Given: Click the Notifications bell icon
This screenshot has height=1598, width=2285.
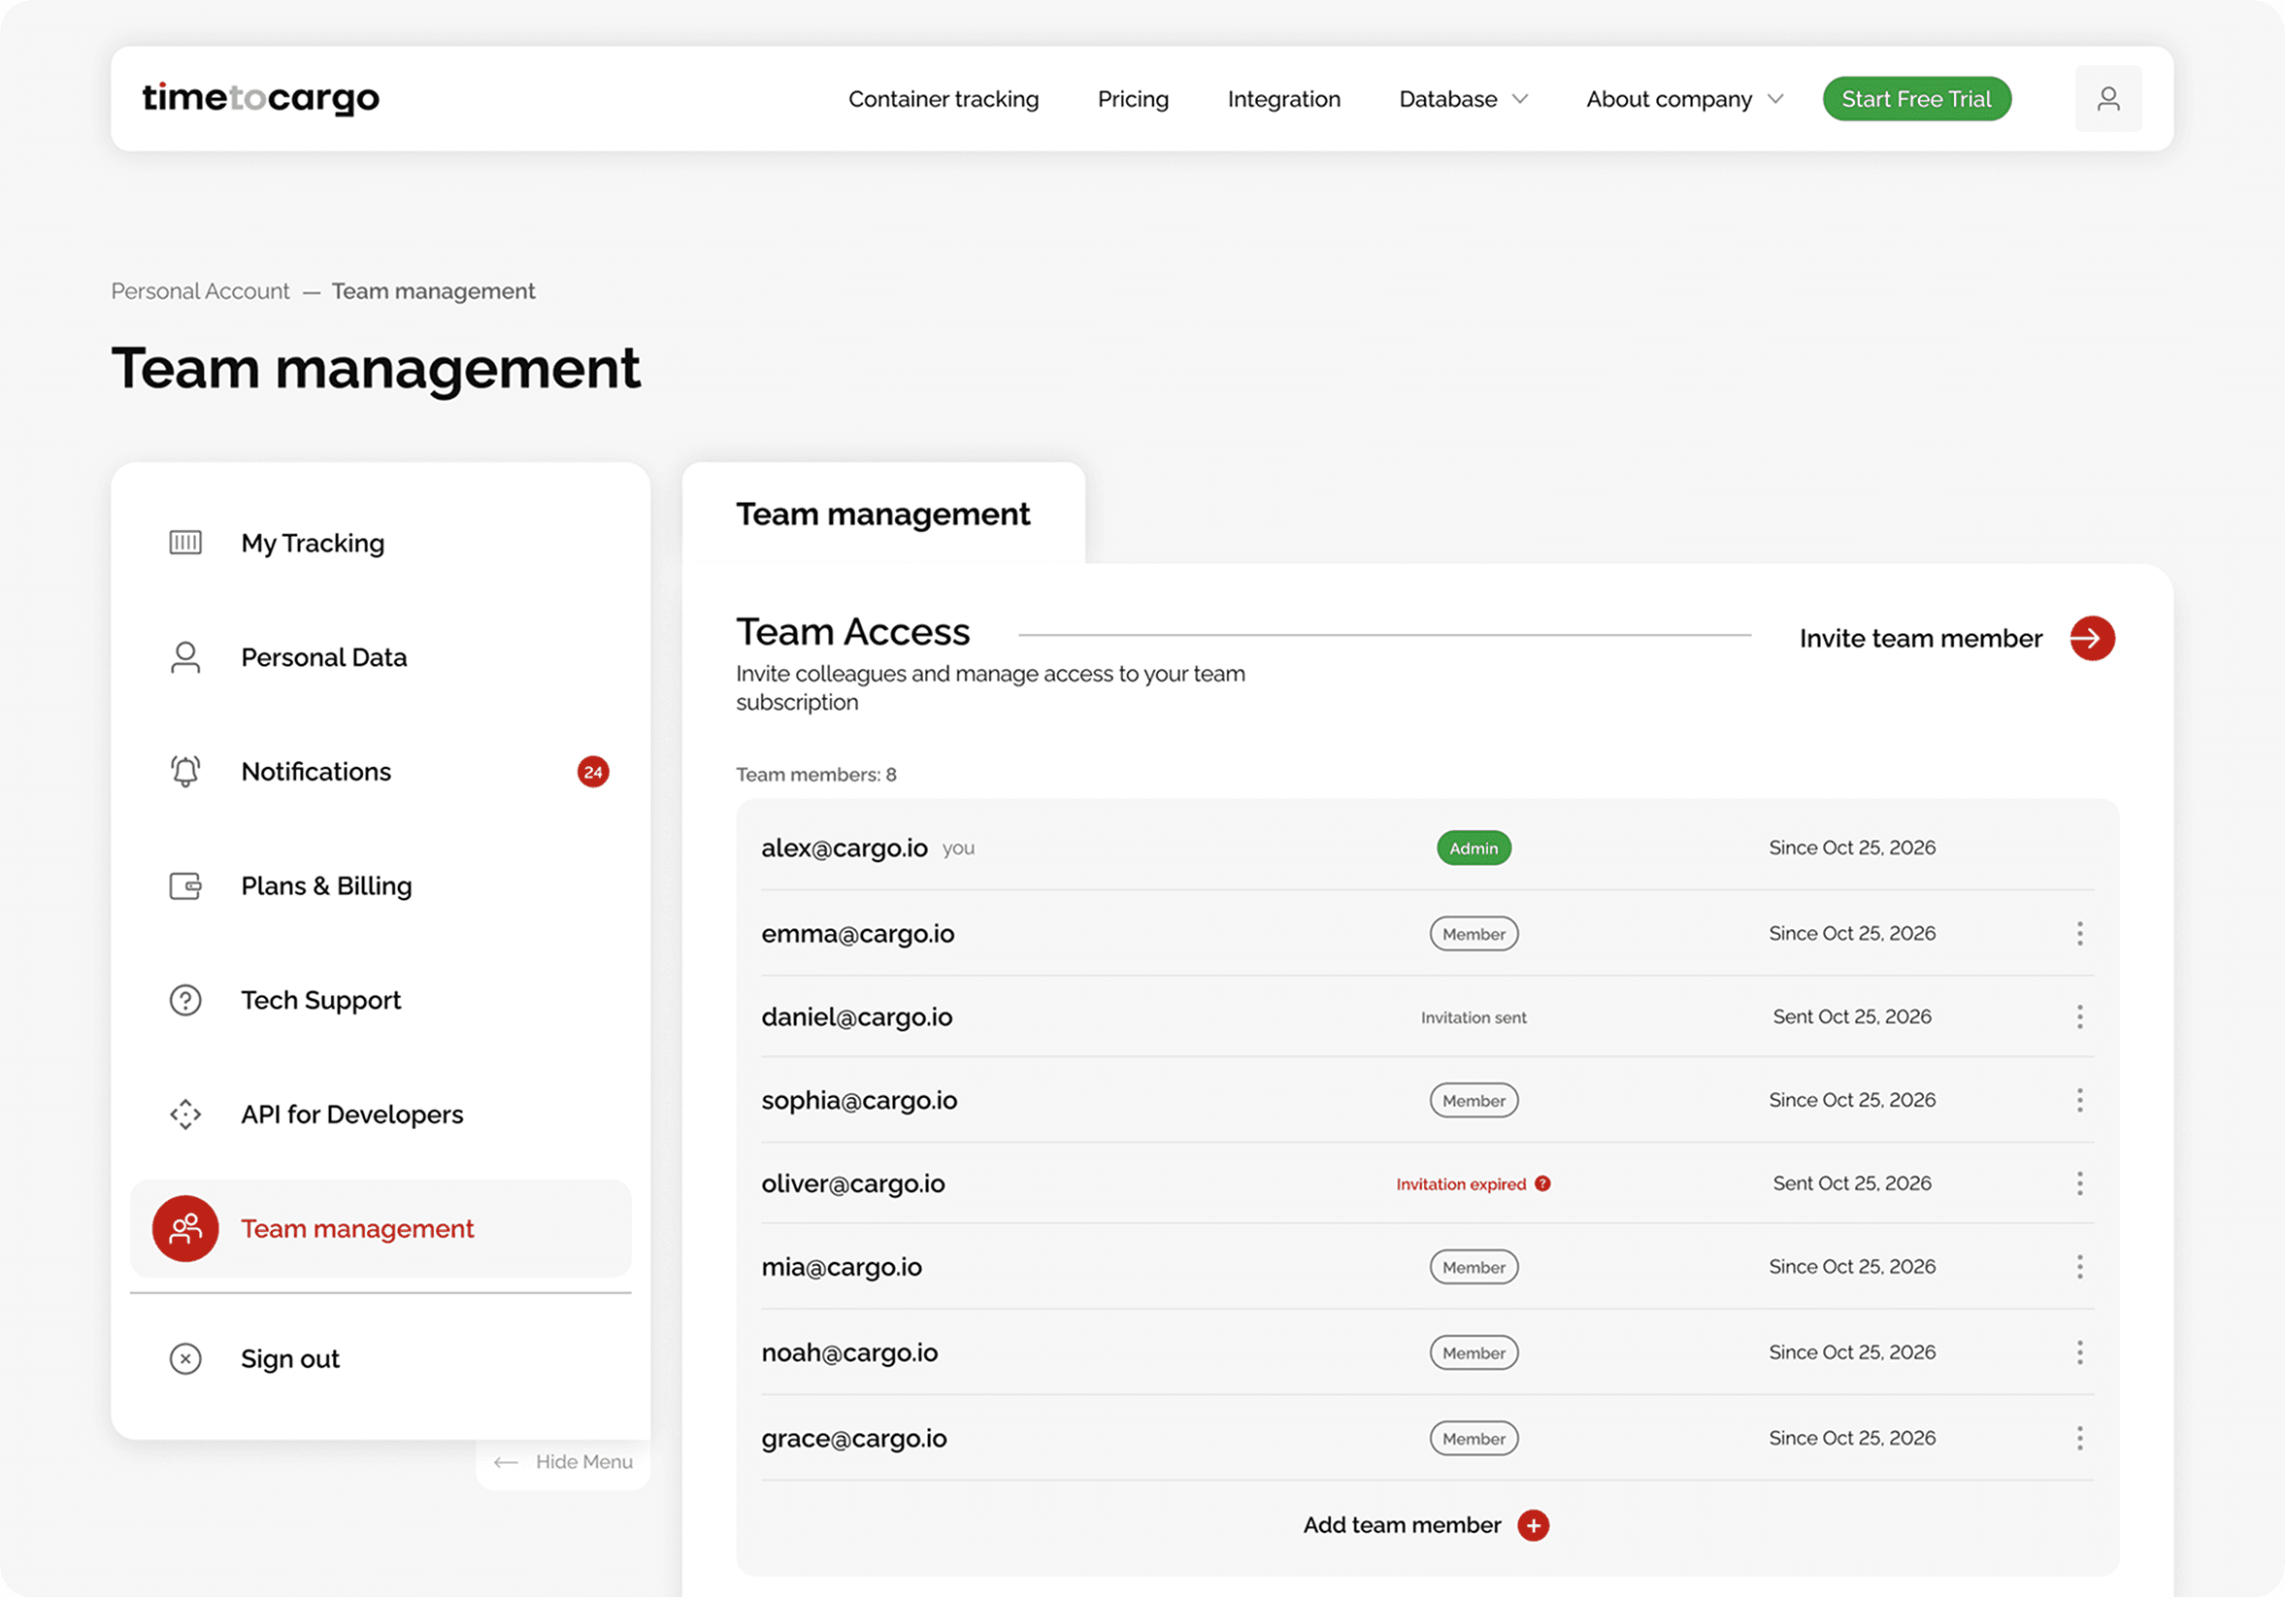Looking at the screenshot, I should [x=185, y=772].
